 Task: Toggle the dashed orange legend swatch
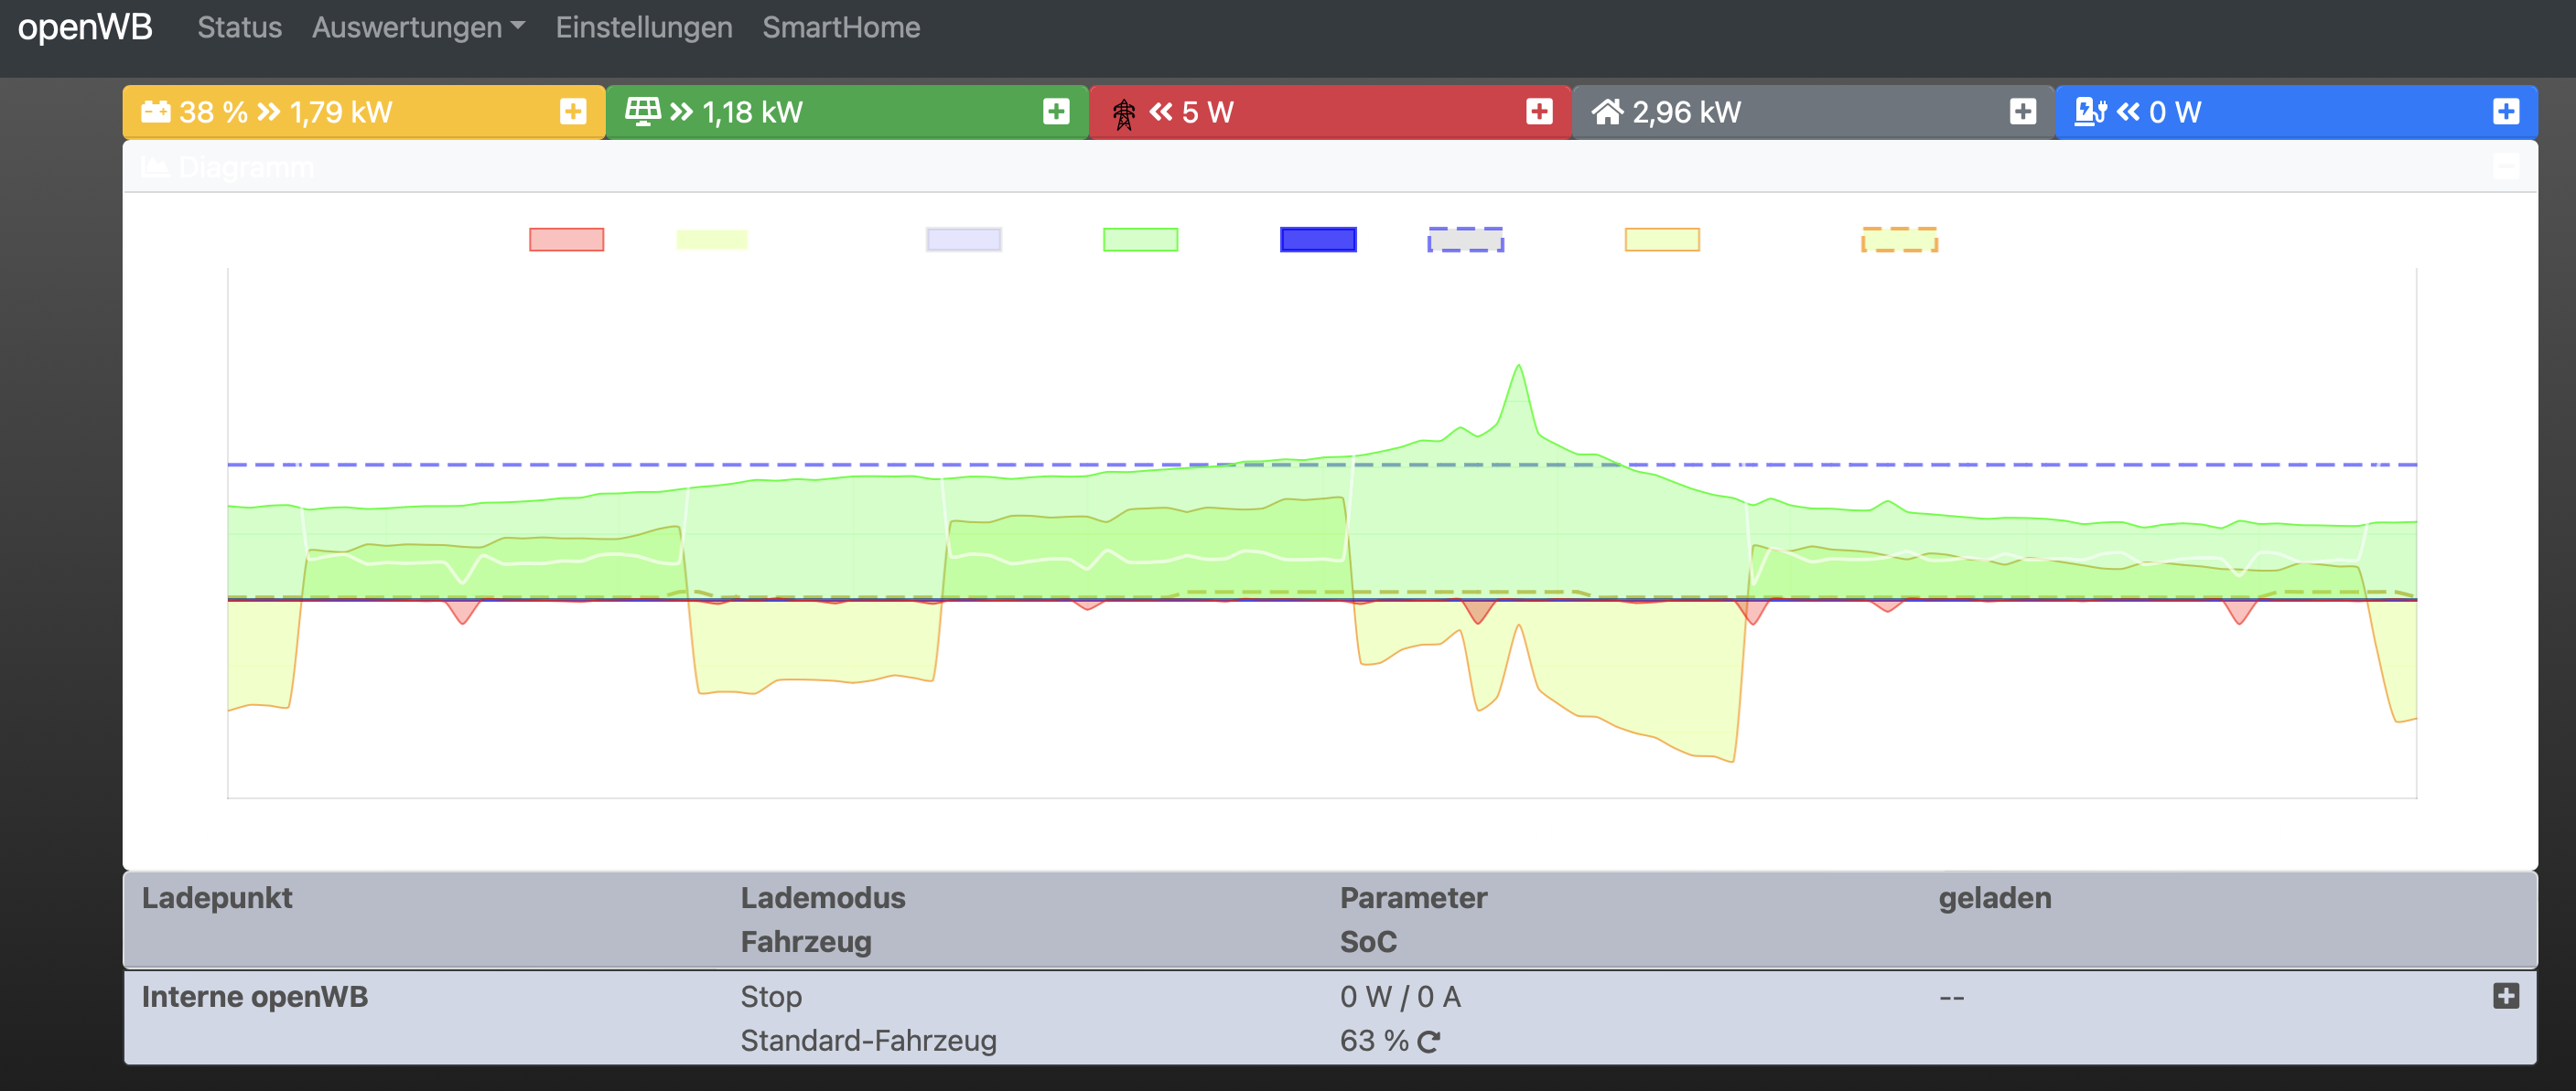1898,240
